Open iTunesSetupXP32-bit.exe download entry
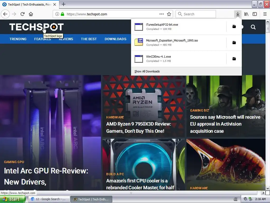The width and height of the screenshot is (270, 203). [x=179, y=27]
